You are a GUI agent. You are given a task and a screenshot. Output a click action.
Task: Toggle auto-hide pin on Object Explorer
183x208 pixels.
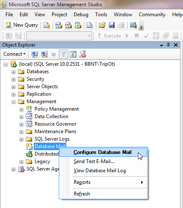click(x=168, y=45)
